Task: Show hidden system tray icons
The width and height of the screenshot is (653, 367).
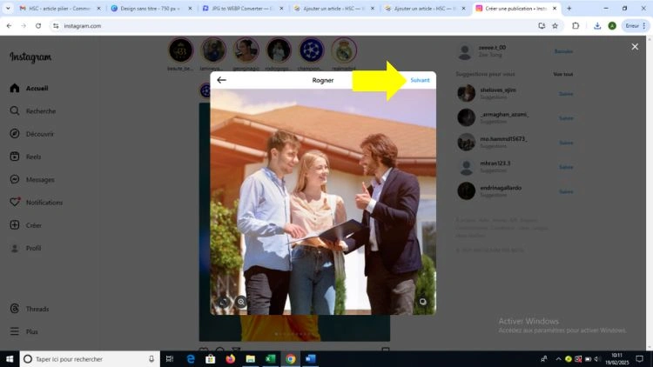Action: point(558,359)
